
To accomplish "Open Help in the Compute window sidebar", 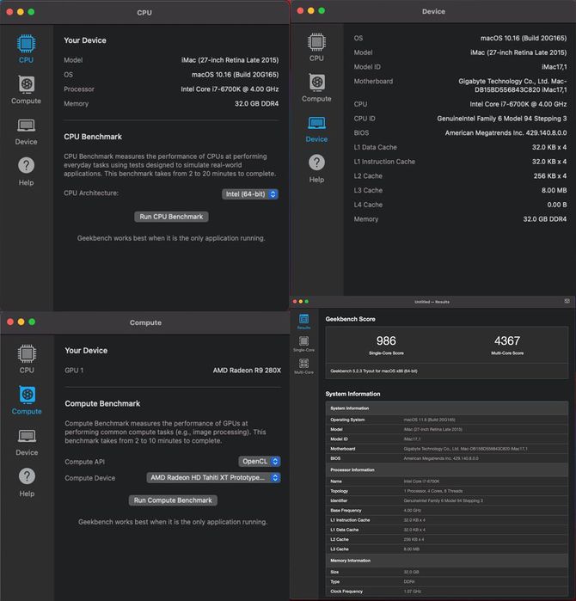I will pos(27,482).
